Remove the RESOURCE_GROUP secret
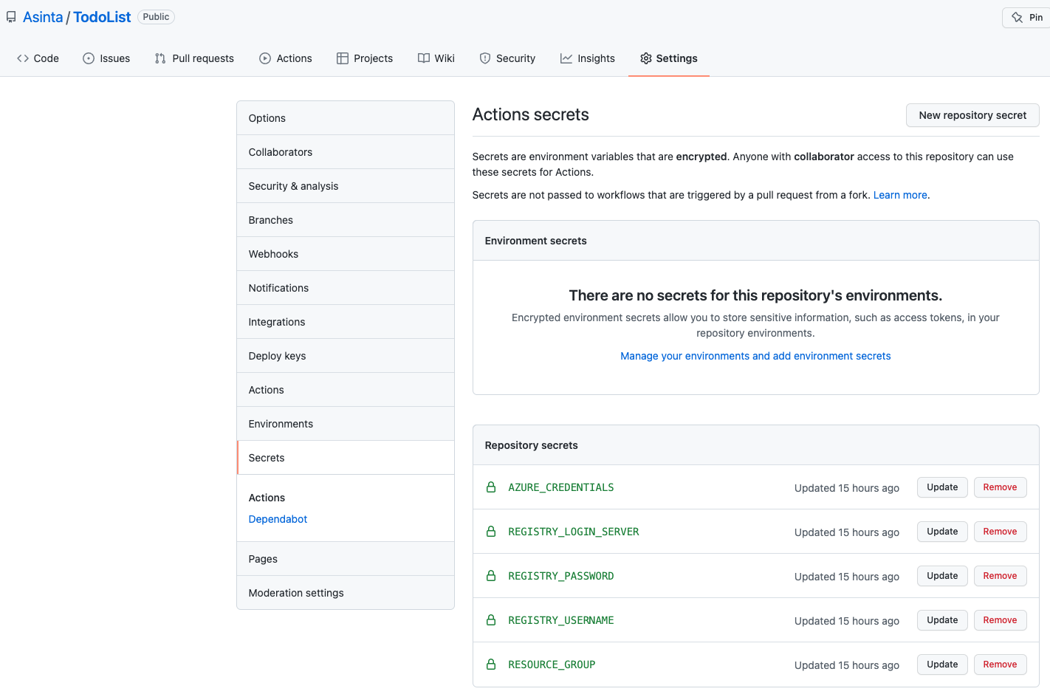This screenshot has height=697, width=1050. click(x=1000, y=665)
